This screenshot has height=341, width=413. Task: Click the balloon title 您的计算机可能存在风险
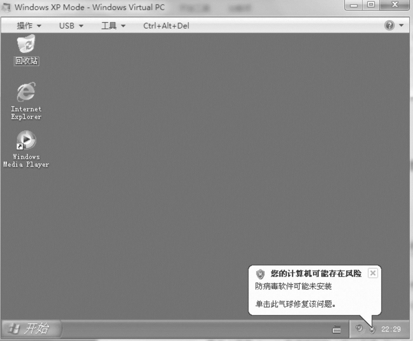point(316,274)
